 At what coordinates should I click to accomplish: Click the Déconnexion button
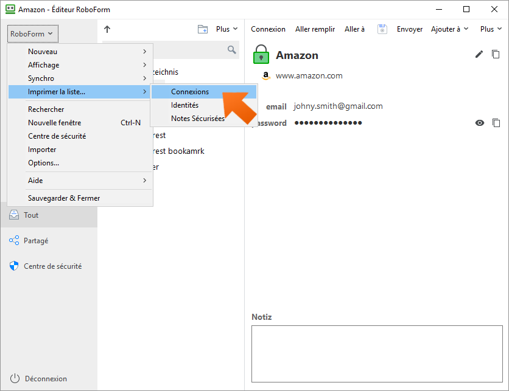tap(38, 379)
